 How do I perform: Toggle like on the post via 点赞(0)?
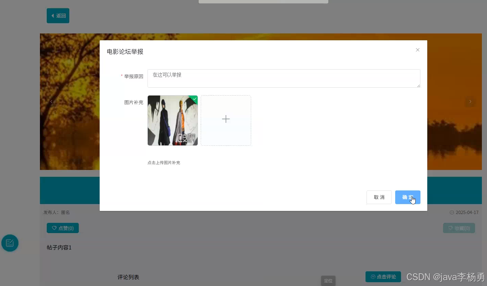(63, 228)
